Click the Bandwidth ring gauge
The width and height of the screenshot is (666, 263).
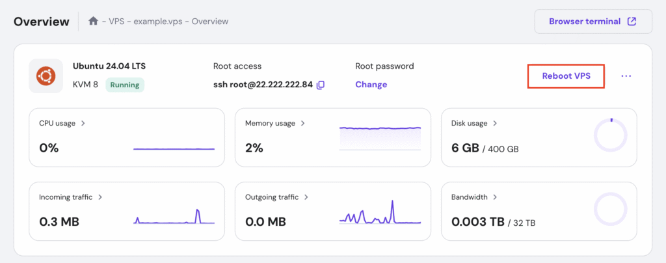pos(610,208)
